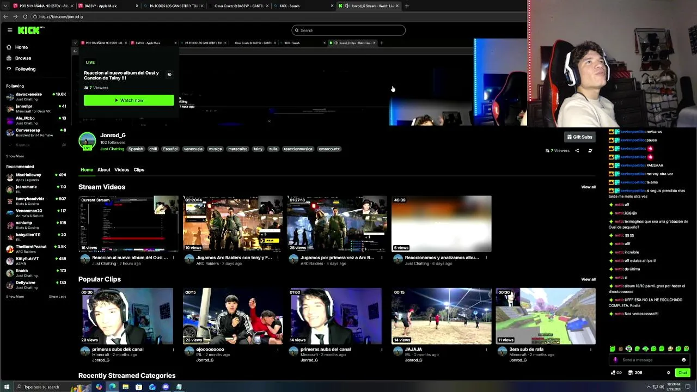The height and width of the screenshot is (392, 697).
Task: Click the browser reload button
Action: [x=25, y=17]
